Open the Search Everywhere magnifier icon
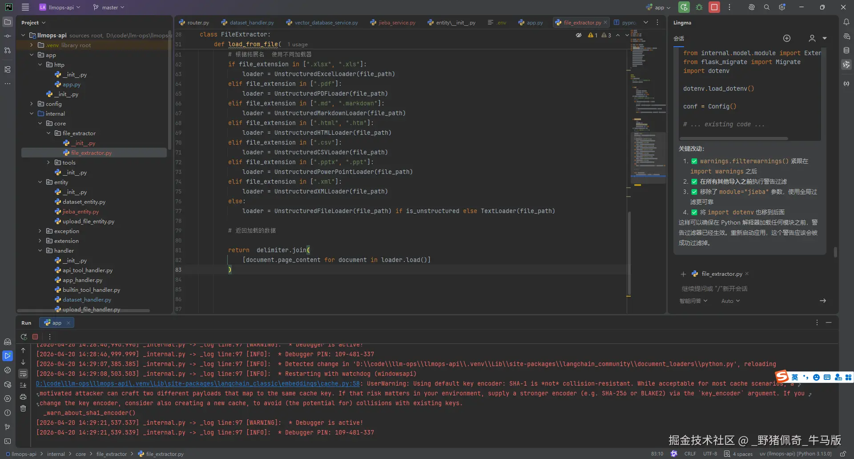 coord(767,7)
